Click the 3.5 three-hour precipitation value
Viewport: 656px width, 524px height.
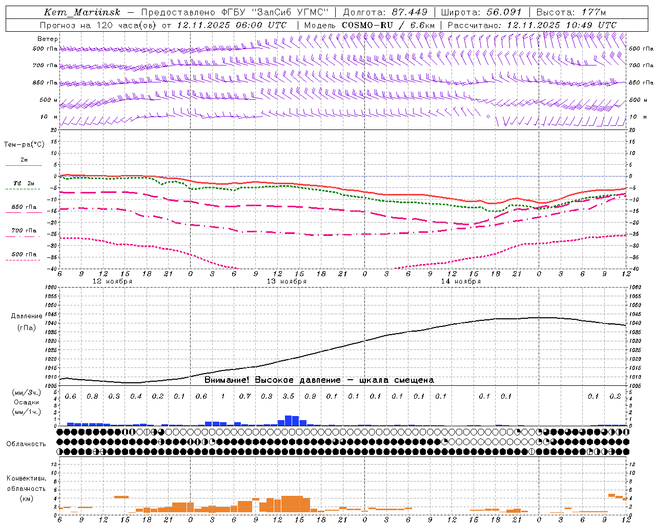[289, 397]
